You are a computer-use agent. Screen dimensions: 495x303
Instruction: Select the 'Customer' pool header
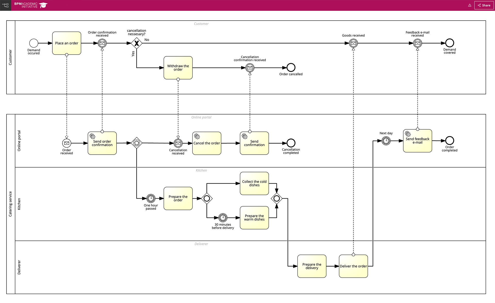coord(11,57)
